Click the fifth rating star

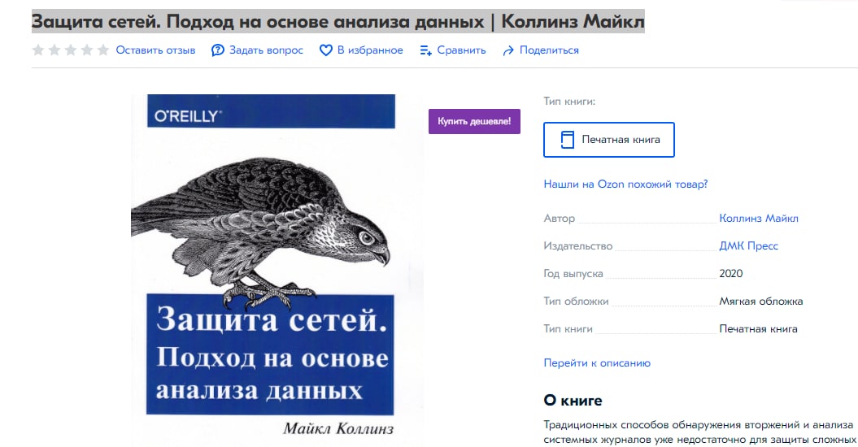pos(103,50)
